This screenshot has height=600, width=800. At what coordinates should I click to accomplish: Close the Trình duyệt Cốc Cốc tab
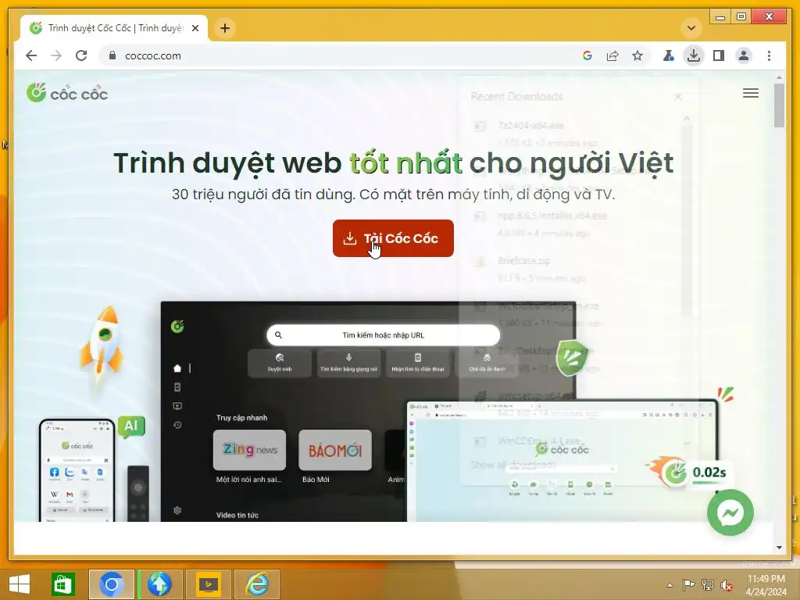pos(195,28)
